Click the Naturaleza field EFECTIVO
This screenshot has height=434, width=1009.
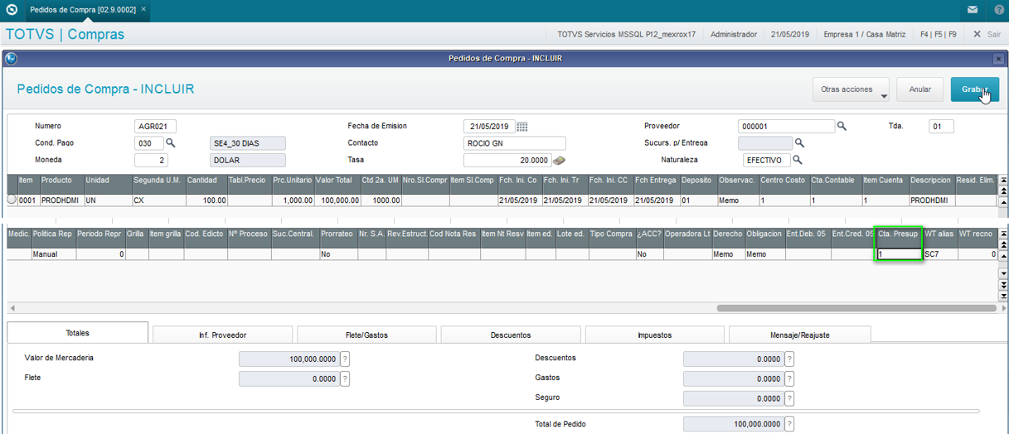point(766,160)
